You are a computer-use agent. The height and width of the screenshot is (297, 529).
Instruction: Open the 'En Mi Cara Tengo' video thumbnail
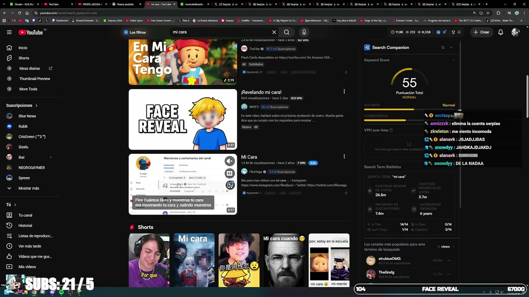[x=183, y=62]
